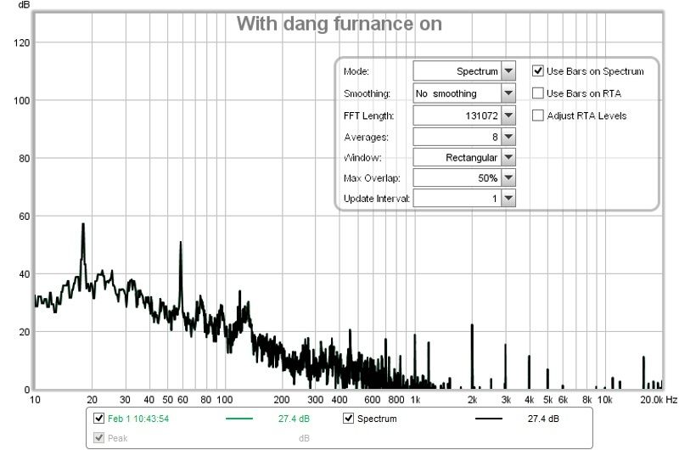Viewport: 679px width, 450px height.
Task: Click the Mode: label
Action: coord(356,71)
